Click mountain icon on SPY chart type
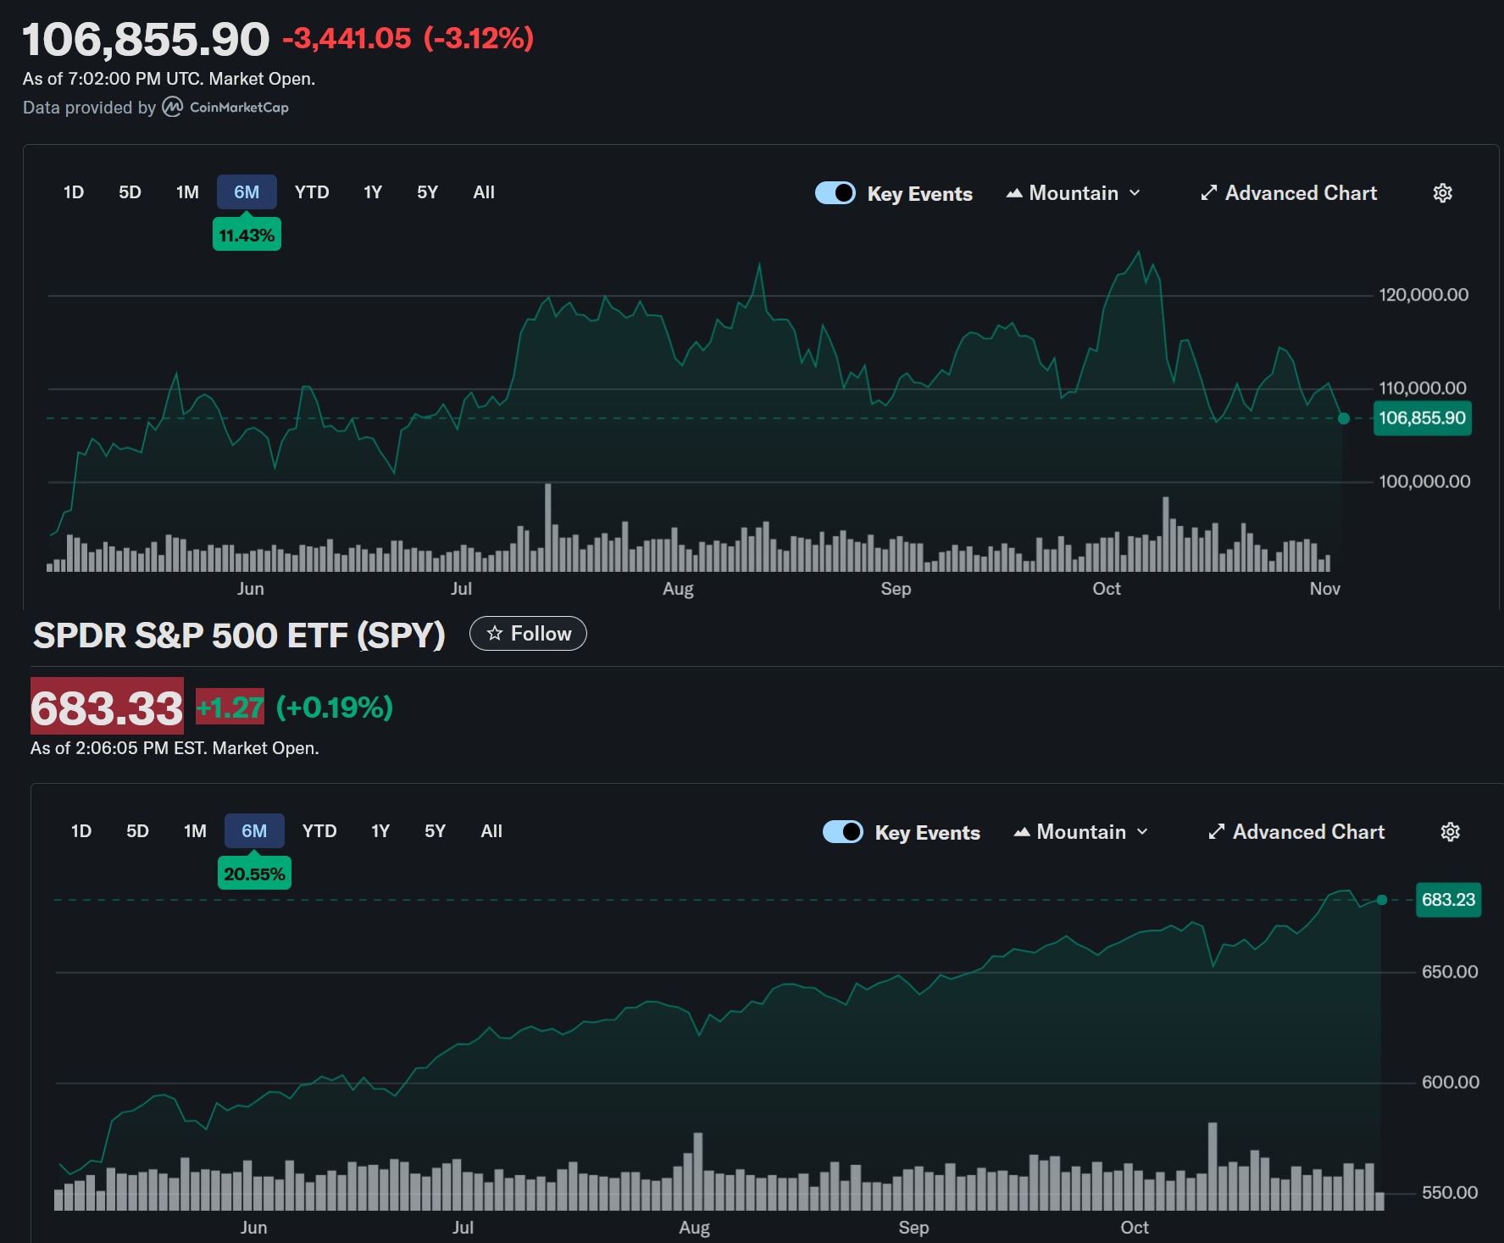This screenshot has width=1504, height=1243. (x=1022, y=832)
